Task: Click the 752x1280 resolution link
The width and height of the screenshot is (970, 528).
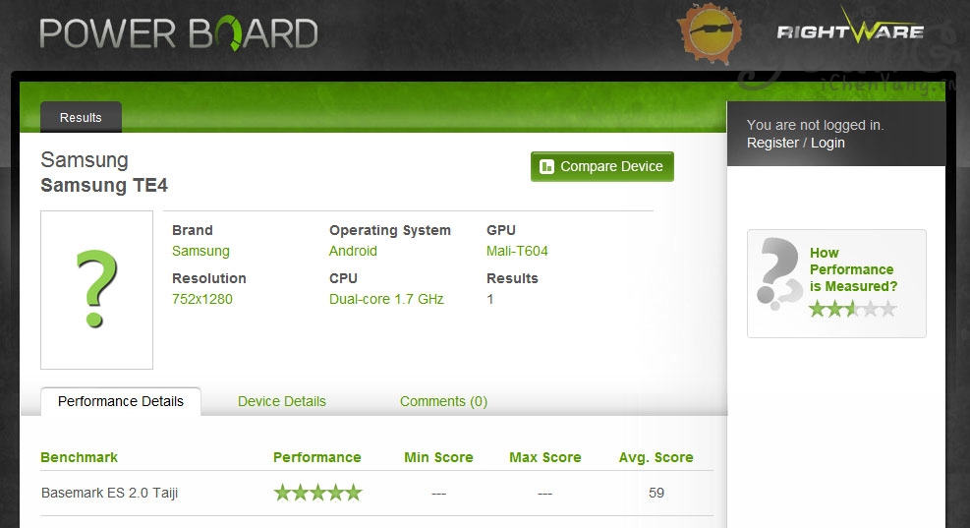Action: 202,299
